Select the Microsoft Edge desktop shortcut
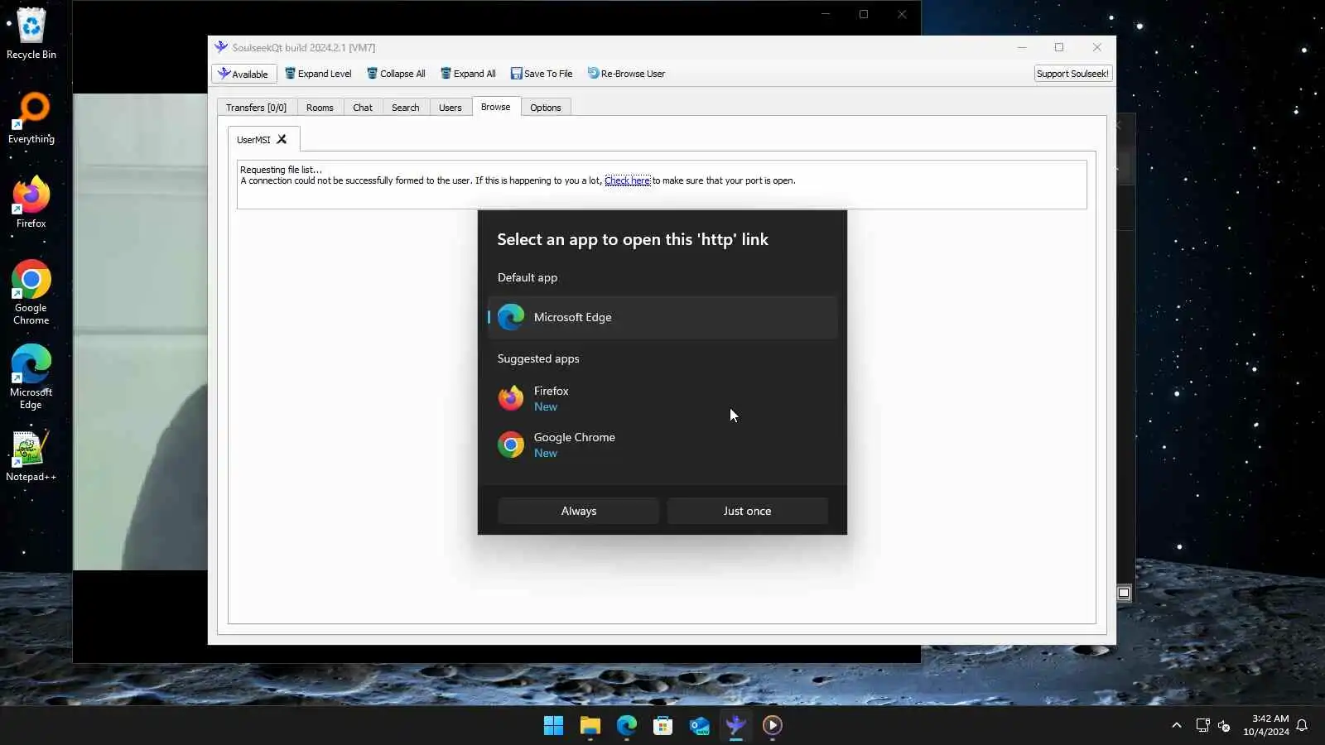Image resolution: width=1325 pixels, height=745 pixels. [x=31, y=377]
